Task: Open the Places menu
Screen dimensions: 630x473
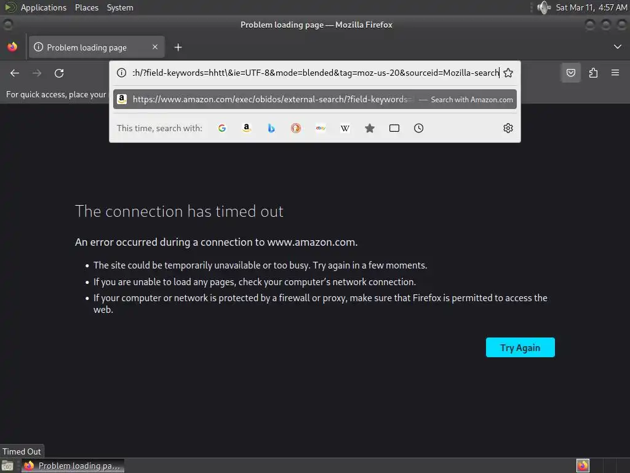Action: tap(87, 7)
